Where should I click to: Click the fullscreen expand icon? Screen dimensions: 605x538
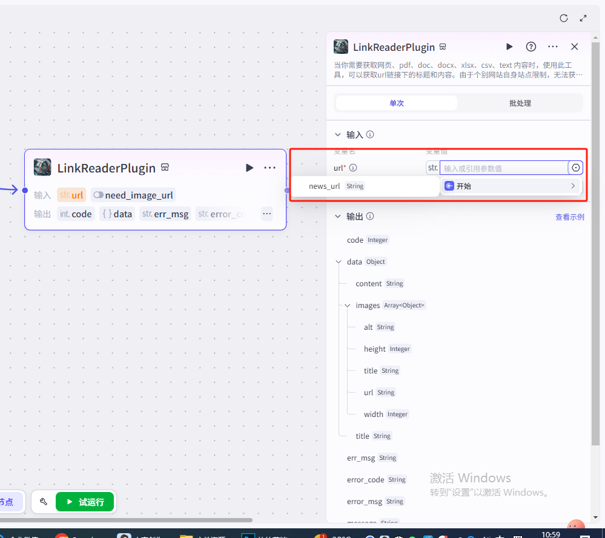click(583, 18)
